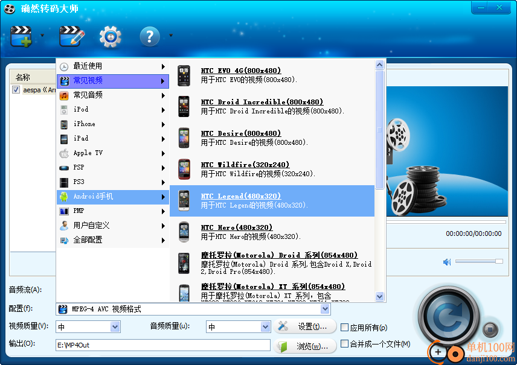Start conversion with the large round button
Screen dimensions: 517x365
coord(449,317)
